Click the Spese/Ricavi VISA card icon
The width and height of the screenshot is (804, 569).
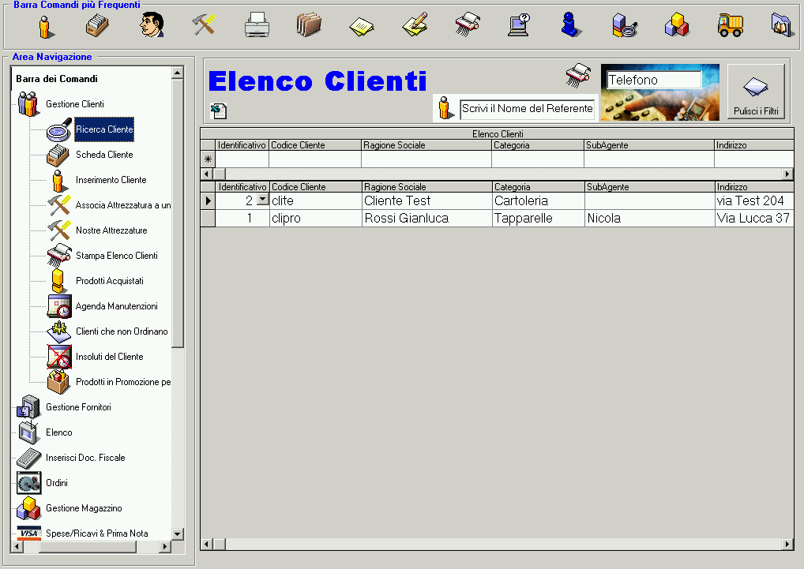(28, 533)
